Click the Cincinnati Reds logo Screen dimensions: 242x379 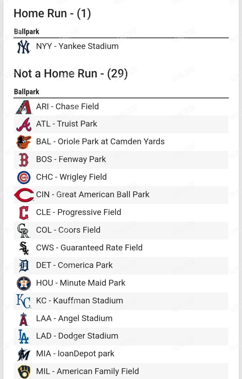[x=24, y=195]
